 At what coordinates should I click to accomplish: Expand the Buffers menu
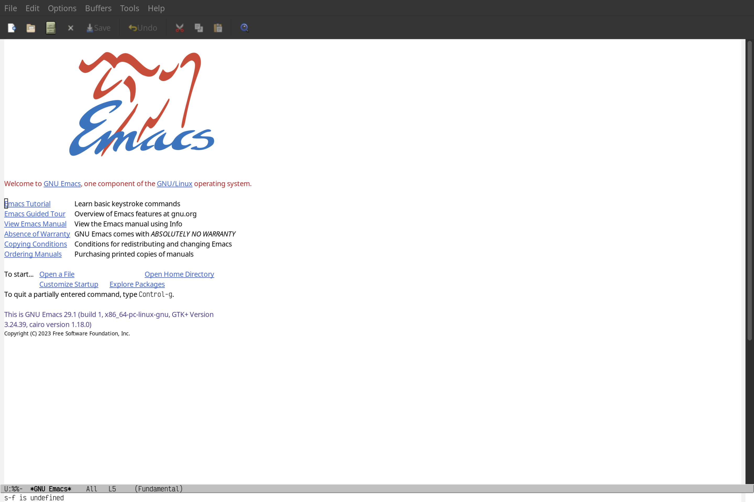click(x=98, y=8)
